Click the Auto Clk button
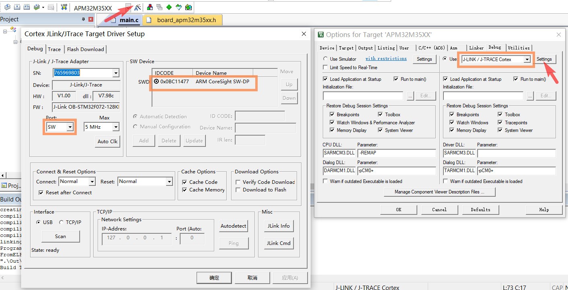The image size is (568, 290). tap(108, 142)
